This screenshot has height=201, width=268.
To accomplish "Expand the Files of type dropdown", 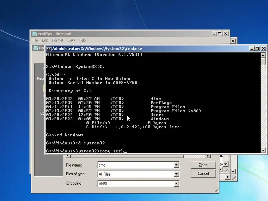I will point(177,174).
